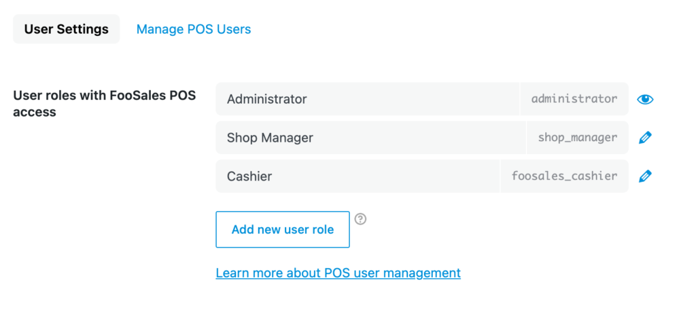Click the User roles with FooSales POS access label
696x310 pixels.
[x=104, y=104]
